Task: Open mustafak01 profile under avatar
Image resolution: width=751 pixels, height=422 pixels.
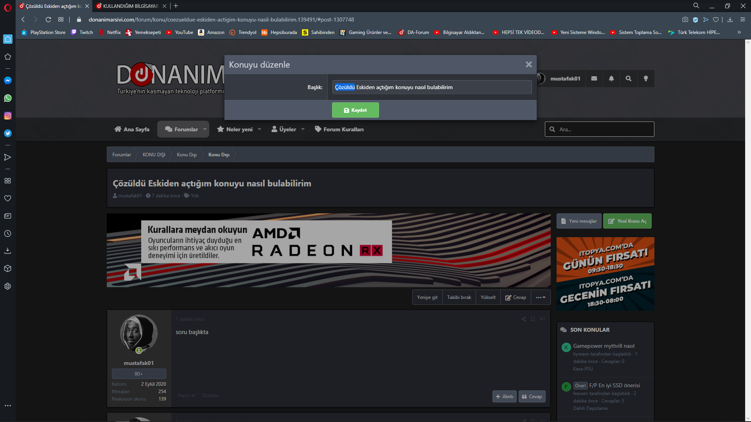Action: 138,363
